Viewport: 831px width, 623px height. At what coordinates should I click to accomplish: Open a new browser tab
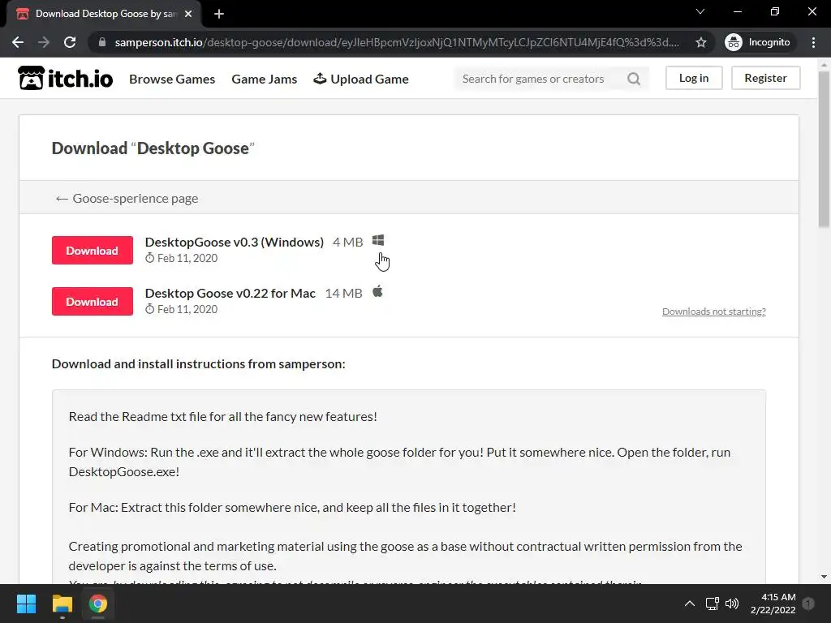tap(219, 14)
